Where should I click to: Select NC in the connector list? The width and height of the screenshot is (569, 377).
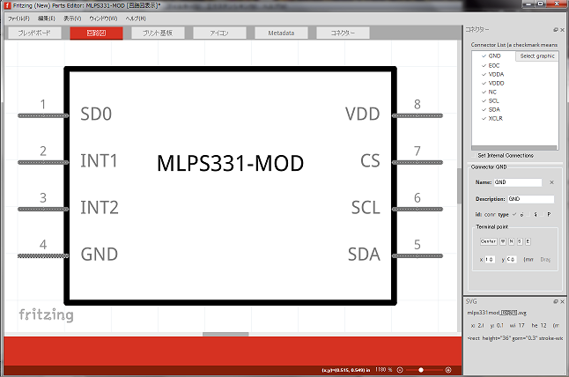pyautogui.click(x=492, y=92)
